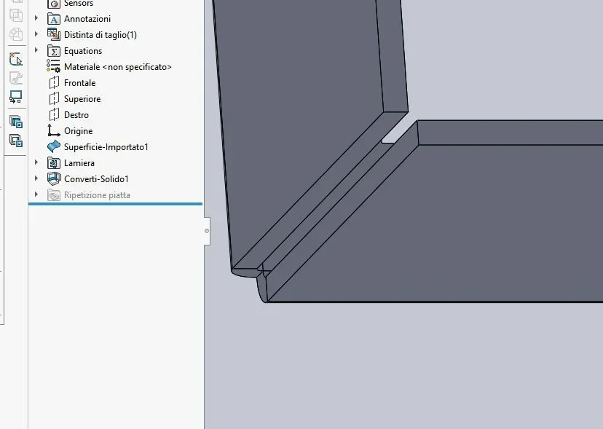The width and height of the screenshot is (603, 429).
Task: Expand the Distinta di taglio(1) node arrow
Action: click(36, 34)
